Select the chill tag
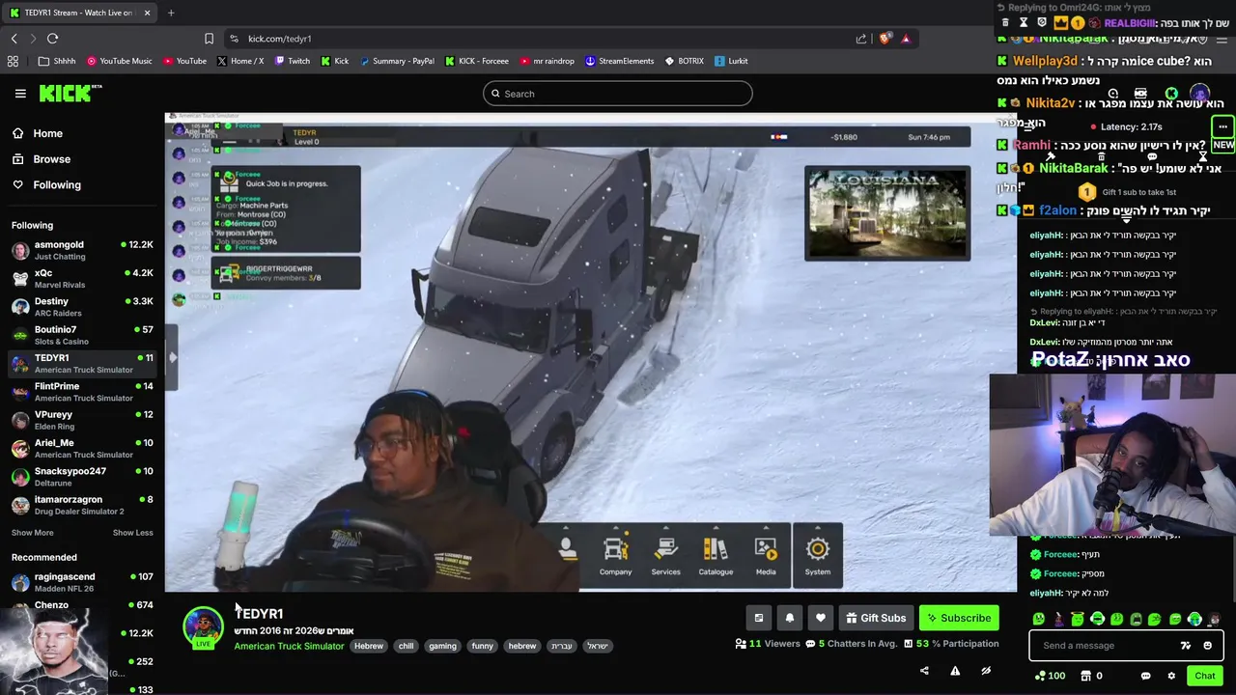The width and height of the screenshot is (1236, 695). (x=406, y=646)
